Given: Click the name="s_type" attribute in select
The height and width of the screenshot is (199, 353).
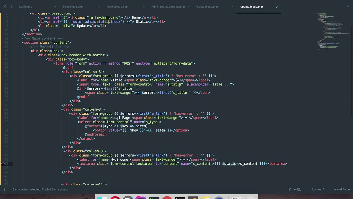Looking at the screenshot, I should (147, 122).
